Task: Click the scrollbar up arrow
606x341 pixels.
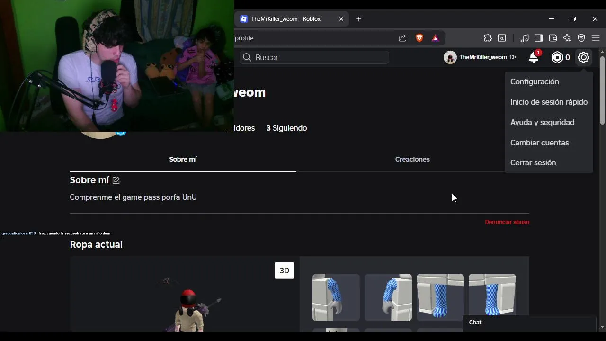Action: (602, 51)
